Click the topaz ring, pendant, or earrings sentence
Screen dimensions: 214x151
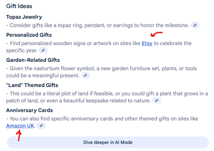coord(98,25)
